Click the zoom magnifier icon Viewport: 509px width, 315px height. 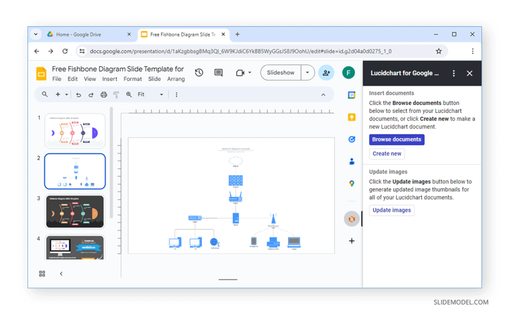coord(129,95)
